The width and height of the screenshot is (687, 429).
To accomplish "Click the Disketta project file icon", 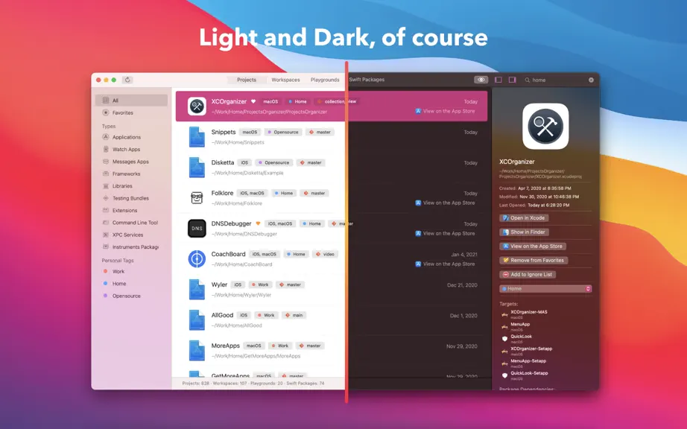I will point(197,168).
